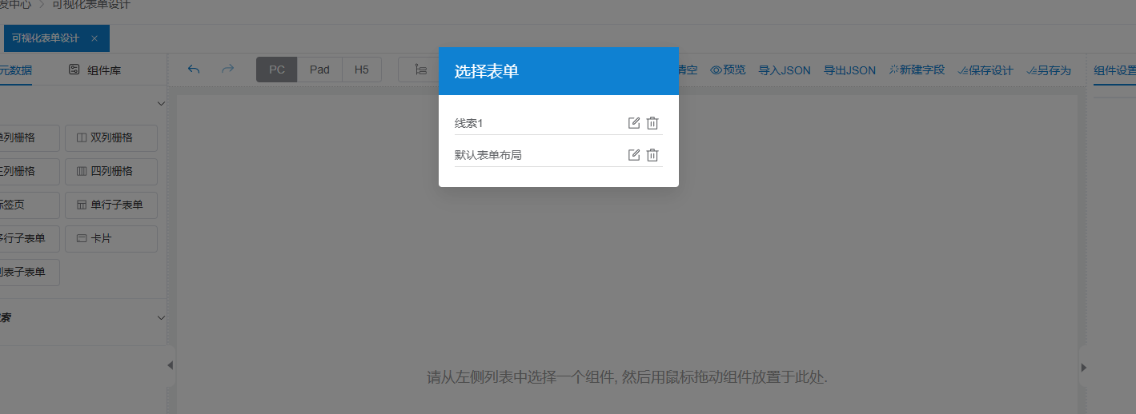Switch layout mode to PC

(x=277, y=70)
